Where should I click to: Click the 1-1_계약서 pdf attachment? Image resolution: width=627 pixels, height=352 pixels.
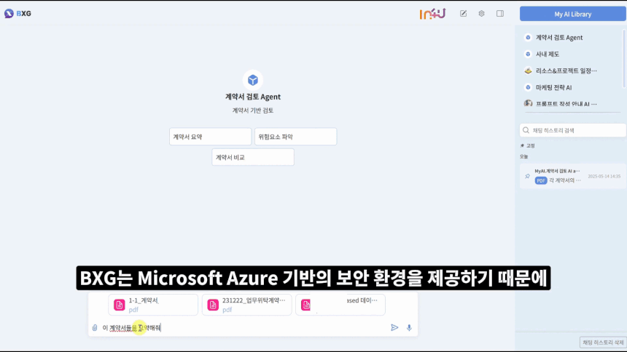pyautogui.click(x=153, y=305)
